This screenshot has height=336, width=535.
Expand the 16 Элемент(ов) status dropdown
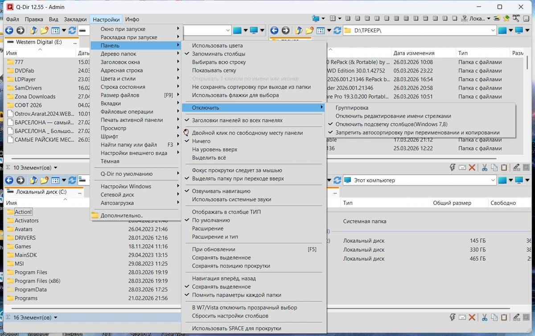[55, 318]
